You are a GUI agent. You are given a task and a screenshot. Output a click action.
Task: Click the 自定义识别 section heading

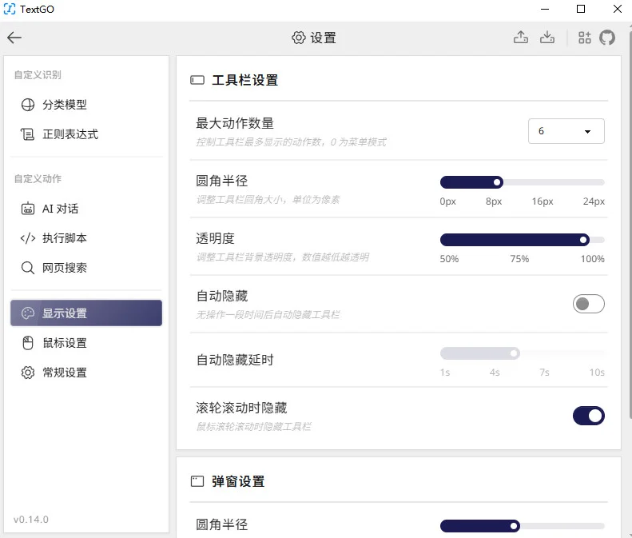tap(38, 75)
